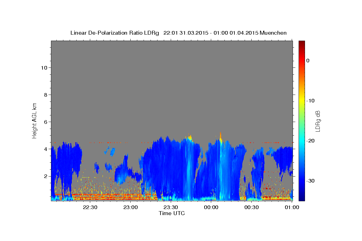Click the height axis value 10

pyautogui.click(x=44, y=67)
